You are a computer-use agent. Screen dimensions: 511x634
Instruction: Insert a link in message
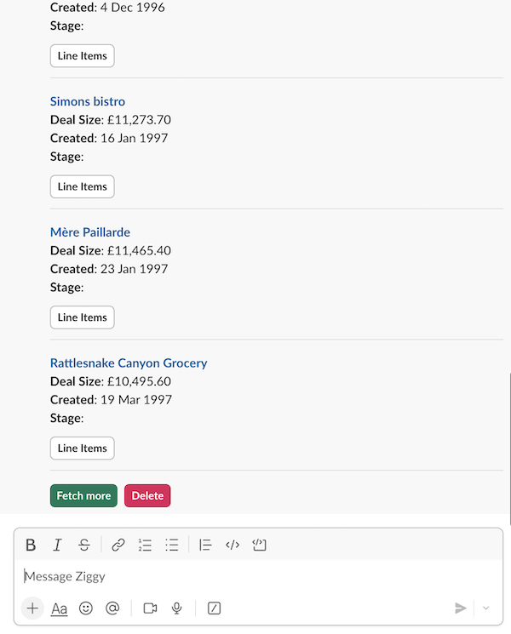pyautogui.click(x=118, y=545)
